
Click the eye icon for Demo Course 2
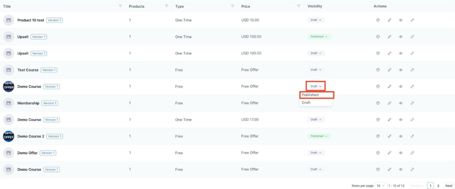(400, 136)
